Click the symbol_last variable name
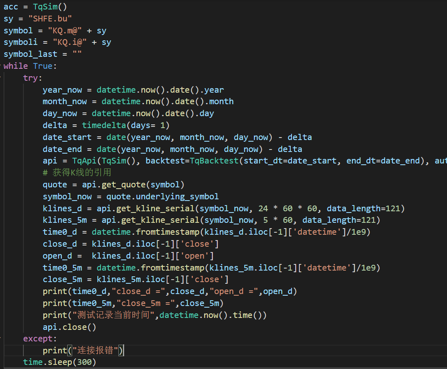This screenshot has height=369, width=447. 28,54
